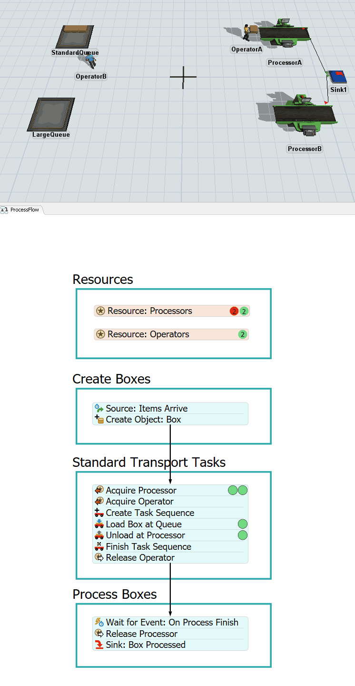Click the ProcessorA machine
The image size is (355, 686).
tap(284, 34)
